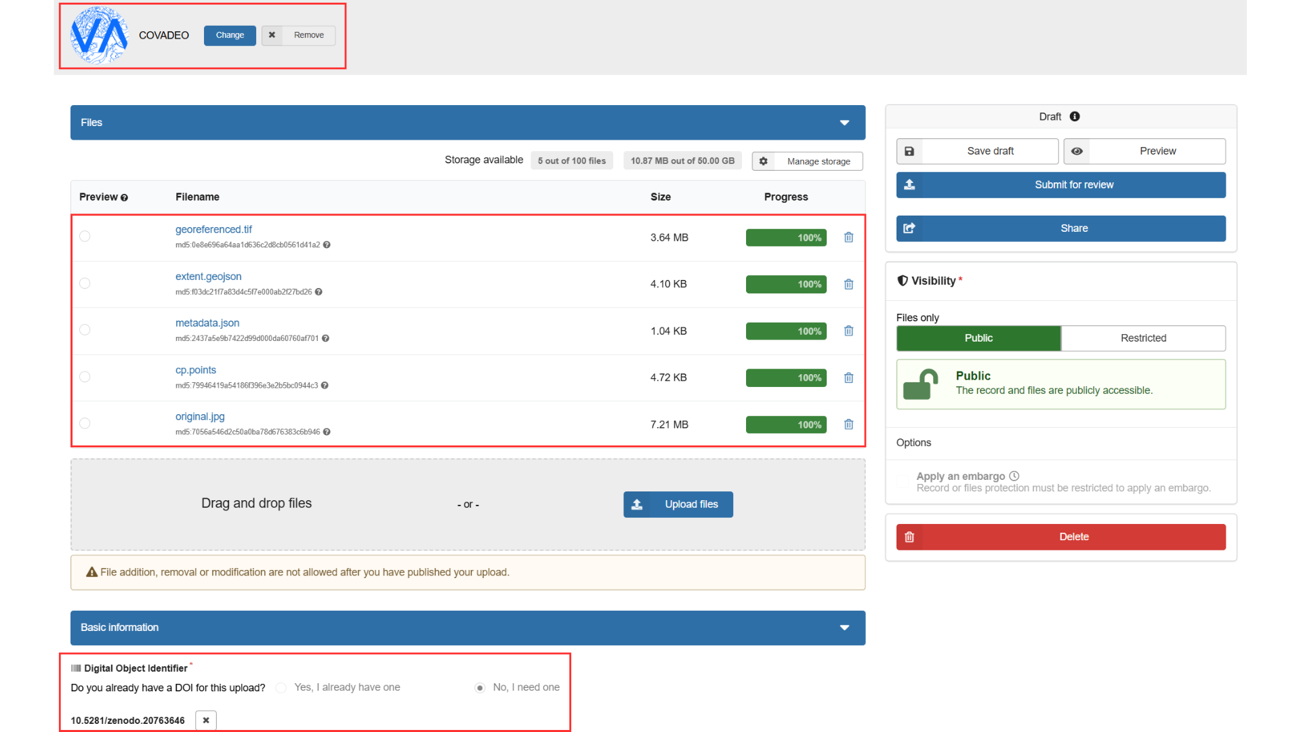
Task: Collapse the Basic information section
Action: point(468,628)
